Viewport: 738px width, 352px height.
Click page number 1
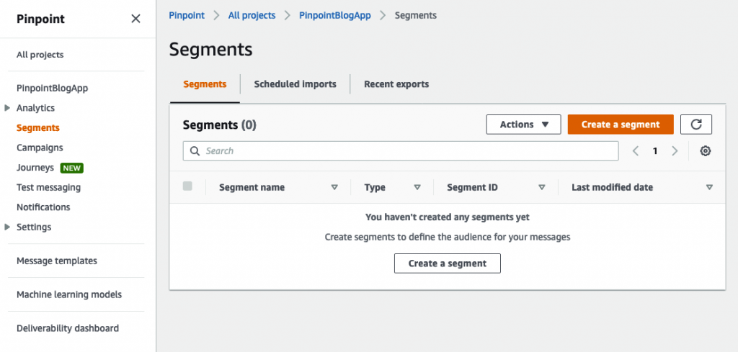point(654,151)
